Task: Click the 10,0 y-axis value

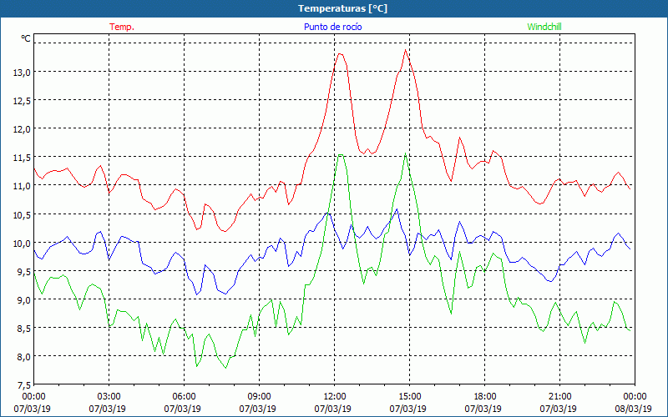Action: tap(22, 244)
